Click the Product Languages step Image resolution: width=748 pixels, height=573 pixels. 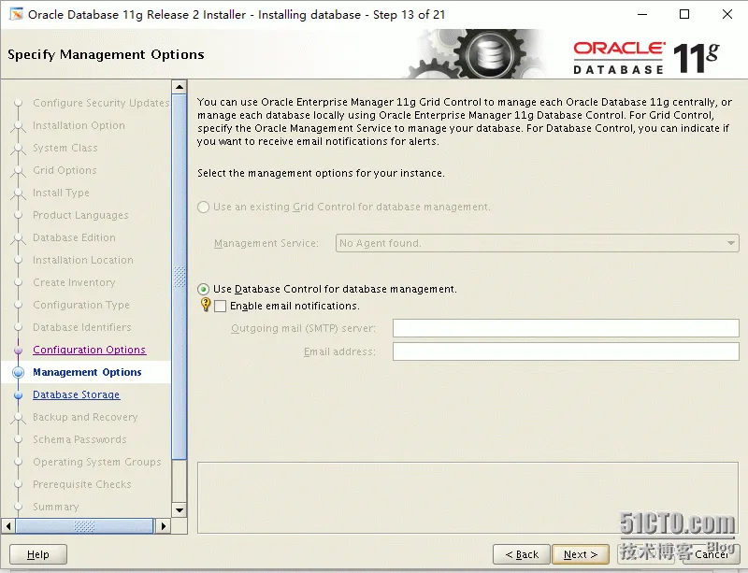pos(80,215)
